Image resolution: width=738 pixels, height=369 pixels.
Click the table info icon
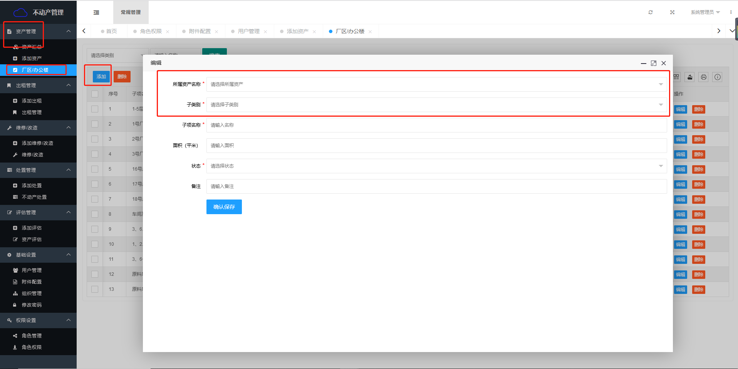[718, 77]
